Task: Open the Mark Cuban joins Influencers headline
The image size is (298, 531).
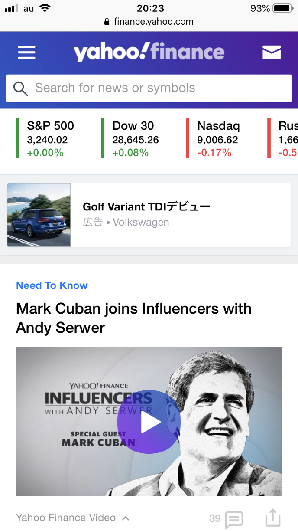Action: tap(134, 318)
